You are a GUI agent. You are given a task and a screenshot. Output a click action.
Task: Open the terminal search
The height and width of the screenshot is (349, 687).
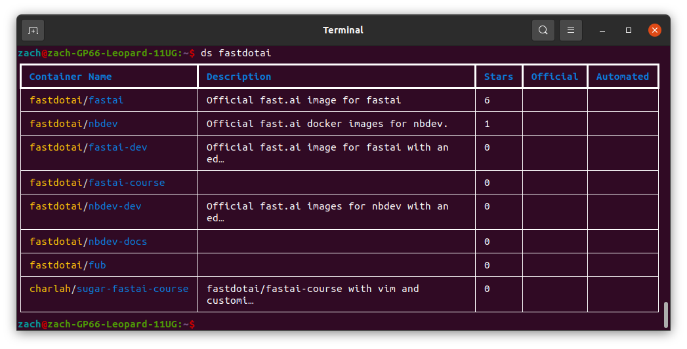point(543,30)
